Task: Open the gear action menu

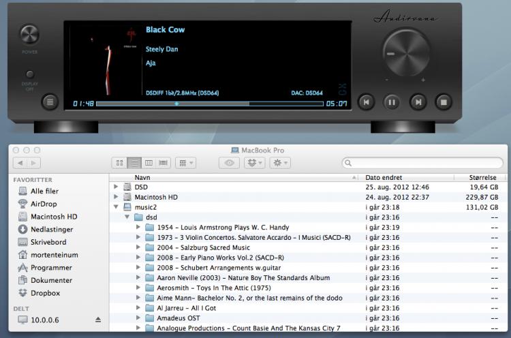Action: click(x=280, y=163)
